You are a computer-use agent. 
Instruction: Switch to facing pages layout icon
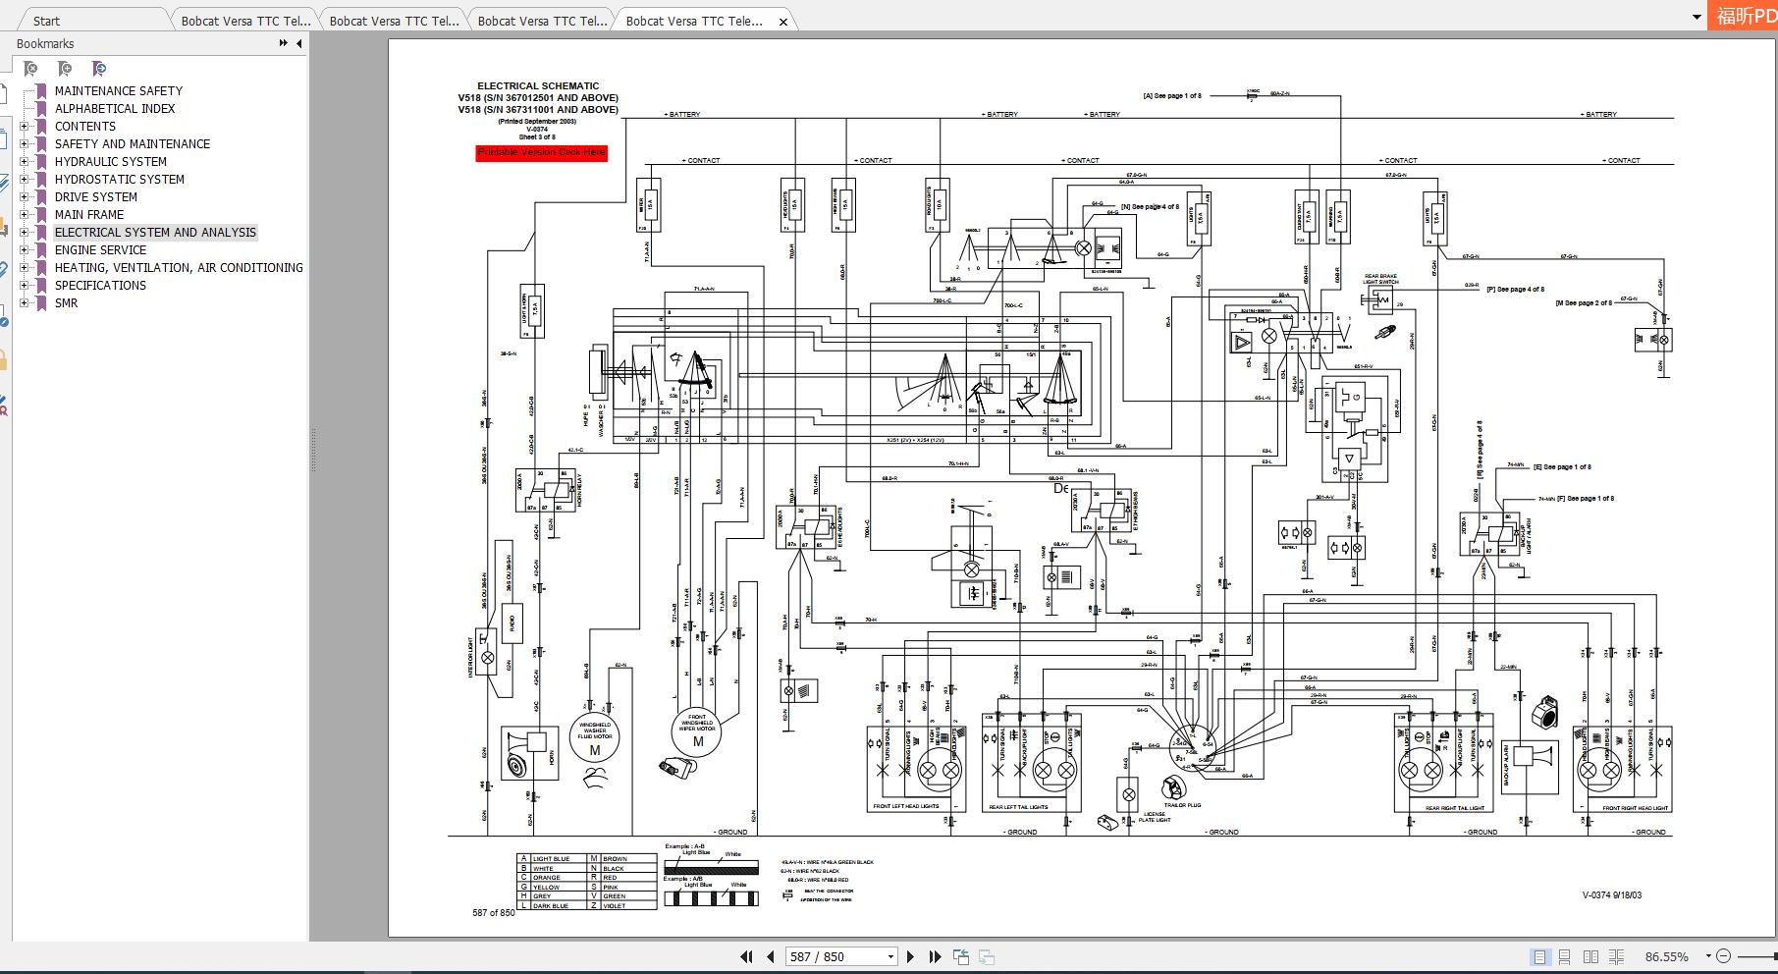point(1591,956)
